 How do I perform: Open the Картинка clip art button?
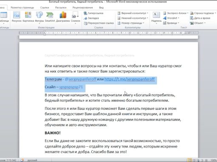[x=28, y=17]
